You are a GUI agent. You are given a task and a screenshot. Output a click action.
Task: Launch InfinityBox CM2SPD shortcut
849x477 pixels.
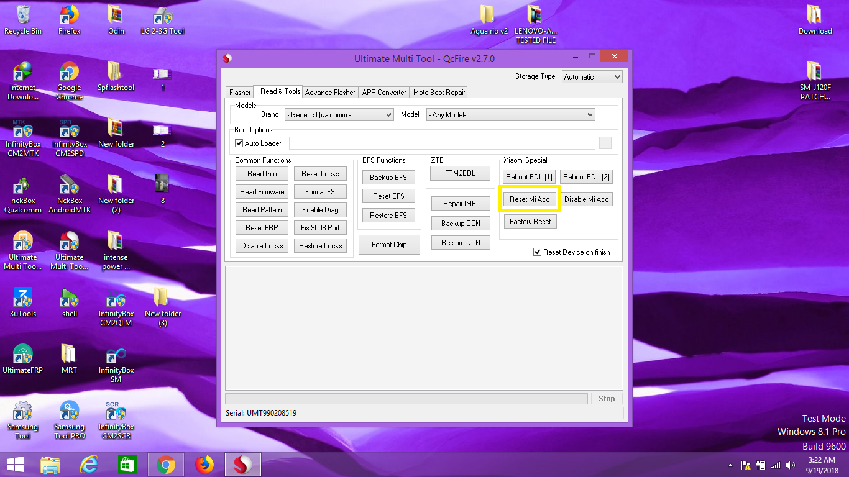click(x=69, y=137)
